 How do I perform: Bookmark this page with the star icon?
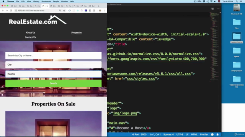(x=64, y=11)
